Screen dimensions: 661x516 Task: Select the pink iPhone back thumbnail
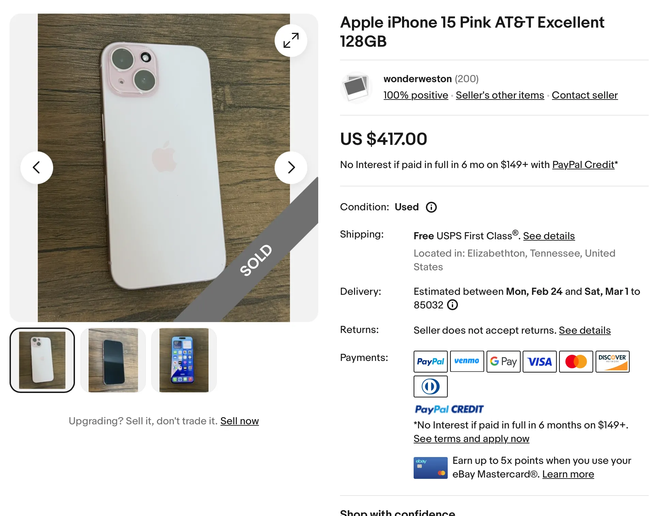[x=42, y=360]
